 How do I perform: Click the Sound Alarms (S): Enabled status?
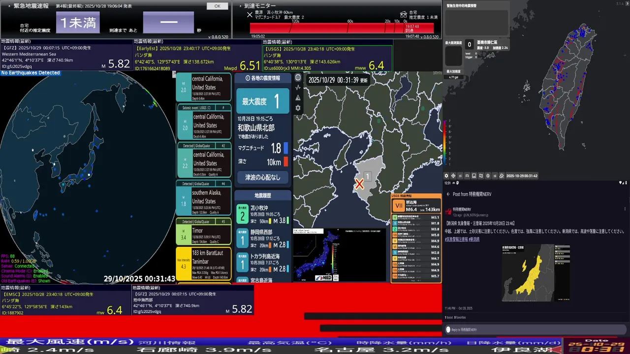pyautogui.click(x=25, y=276)
